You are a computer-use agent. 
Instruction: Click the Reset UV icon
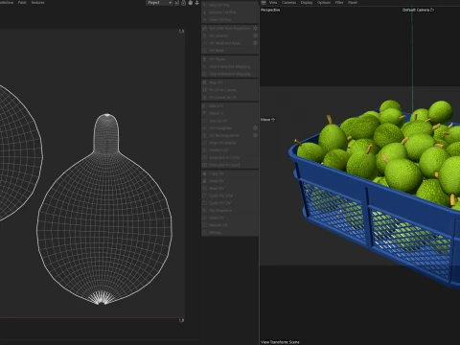(205, 189)
